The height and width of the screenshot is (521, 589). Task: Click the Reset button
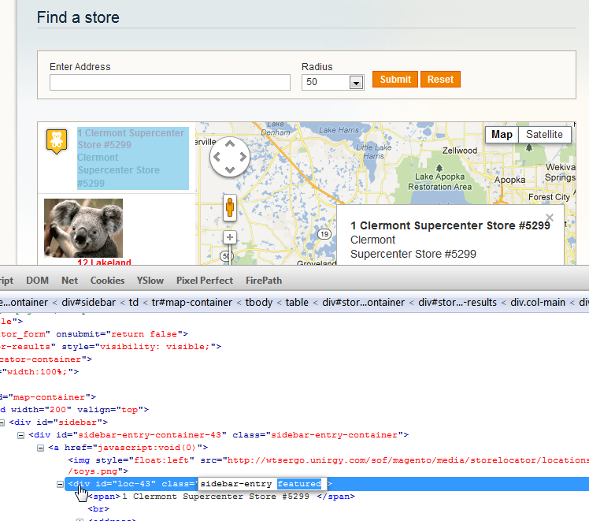[x=440, y=80]
